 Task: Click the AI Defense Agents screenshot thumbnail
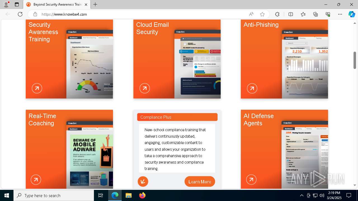[x=305, y=155]
